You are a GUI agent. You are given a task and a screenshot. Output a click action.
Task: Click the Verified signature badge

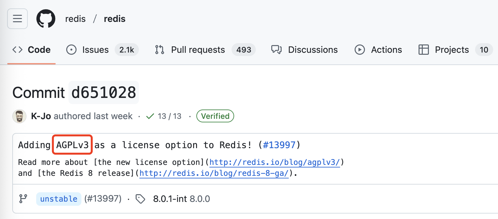(215, 116)
